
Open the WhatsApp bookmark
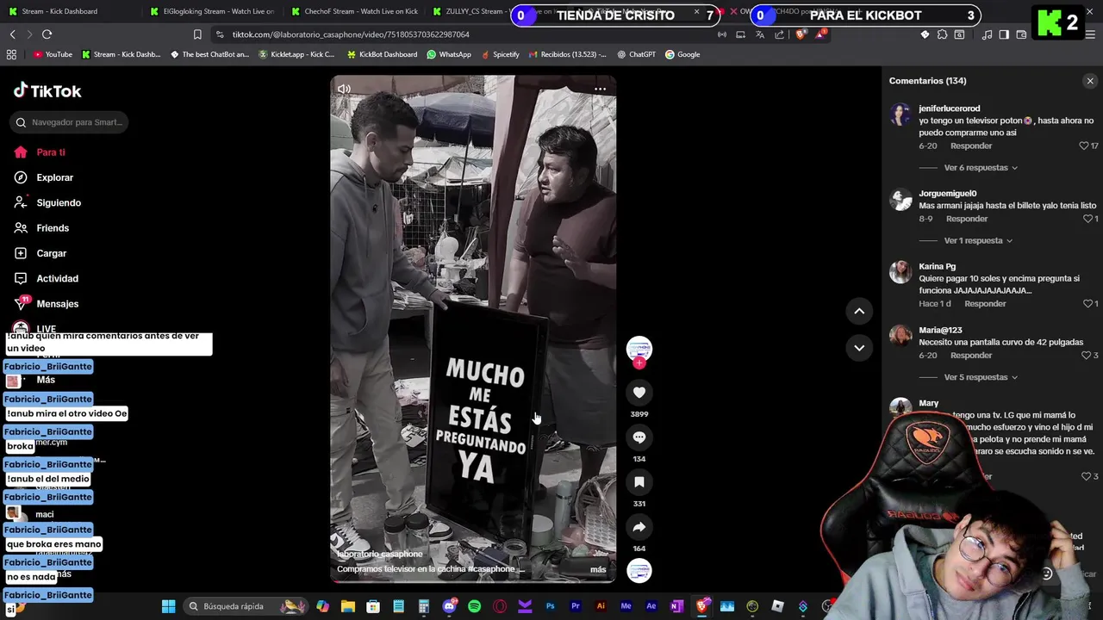tap(449, 54)
